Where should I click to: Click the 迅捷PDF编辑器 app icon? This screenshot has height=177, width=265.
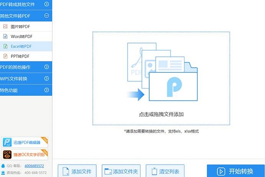click(8, 142)
